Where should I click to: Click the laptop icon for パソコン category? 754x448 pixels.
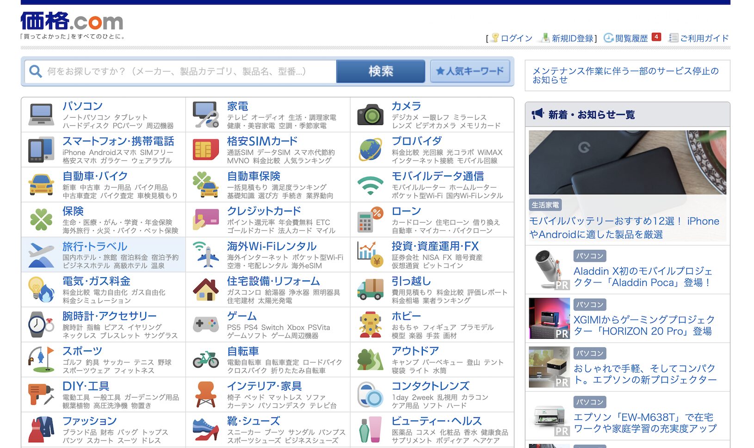(41, 115)
